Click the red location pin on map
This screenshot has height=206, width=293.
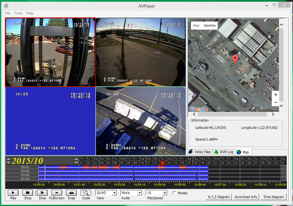click(235, 59)
